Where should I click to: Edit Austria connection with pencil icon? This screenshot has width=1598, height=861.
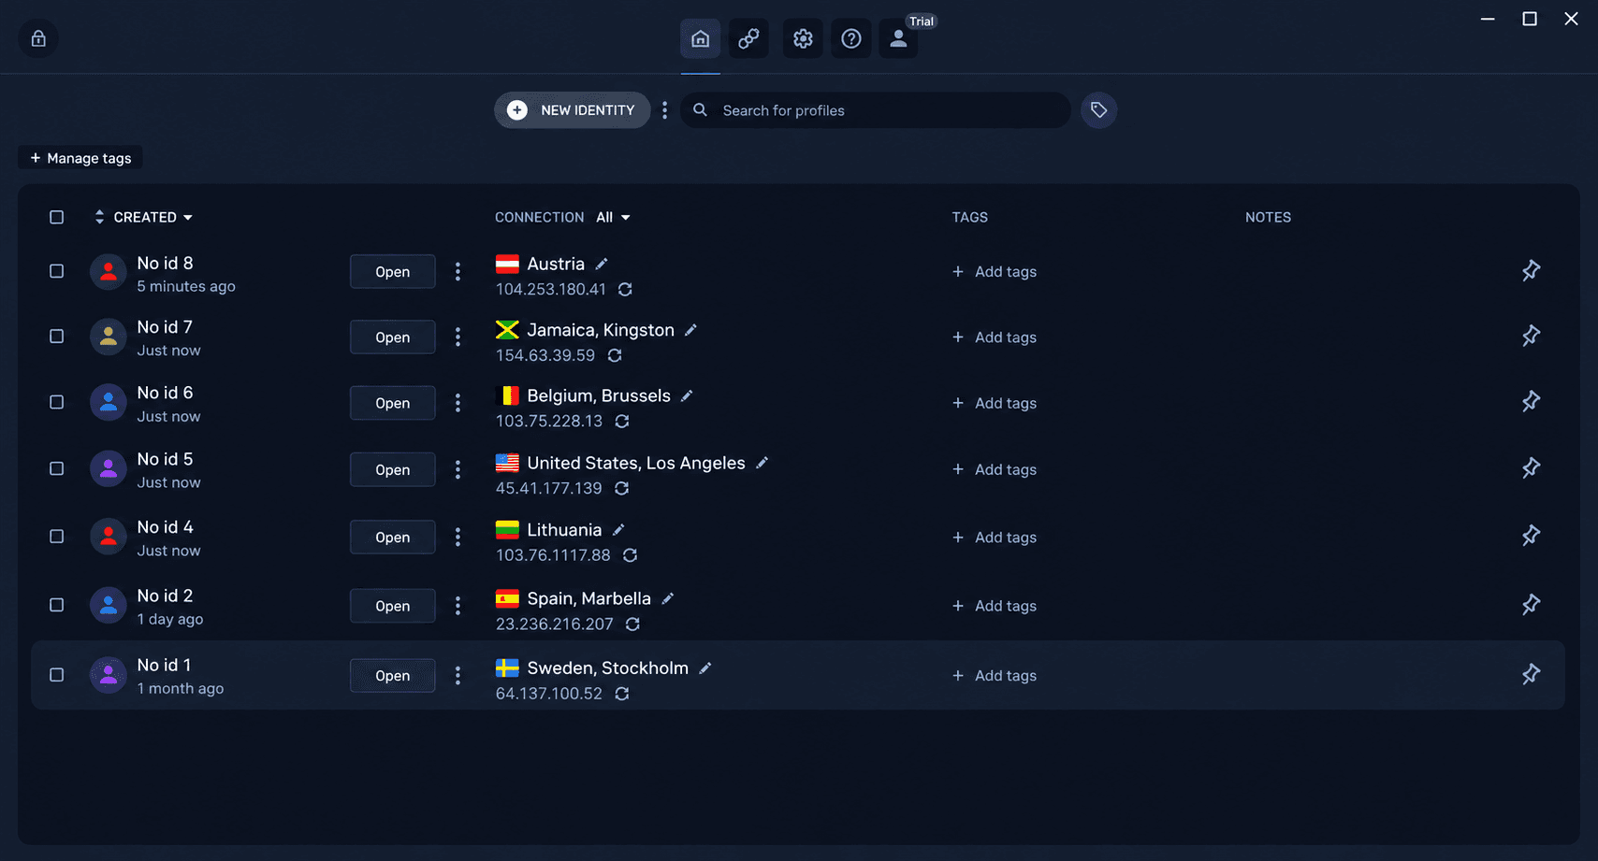[x=602, y=264]
